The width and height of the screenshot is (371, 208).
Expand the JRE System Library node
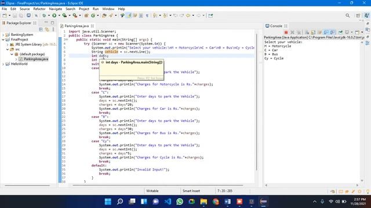[8, 44]
